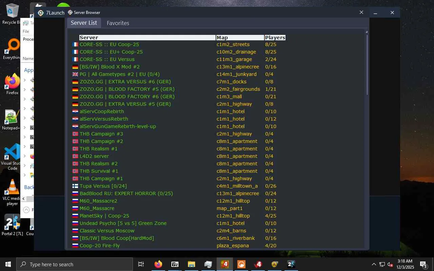Select BadBlood RU: EXPERT HORROR server
Viewport: 434px width, 271px height.
[x=126, y=193]
